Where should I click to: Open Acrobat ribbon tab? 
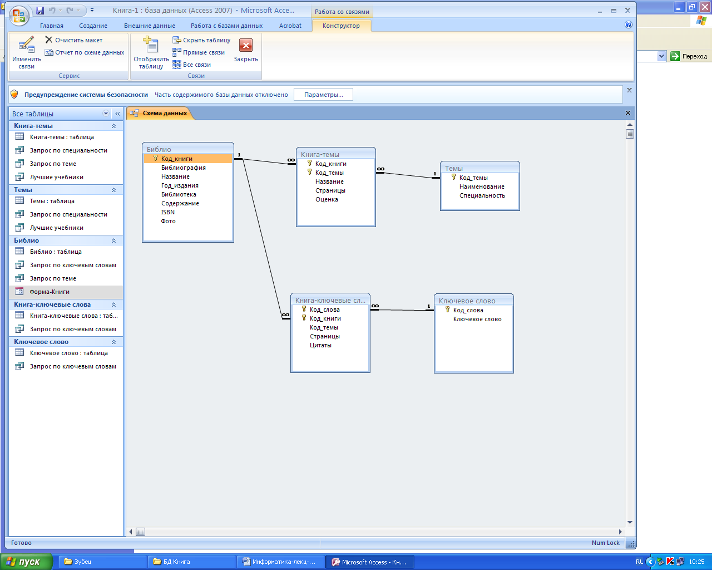tap(290, 26)
